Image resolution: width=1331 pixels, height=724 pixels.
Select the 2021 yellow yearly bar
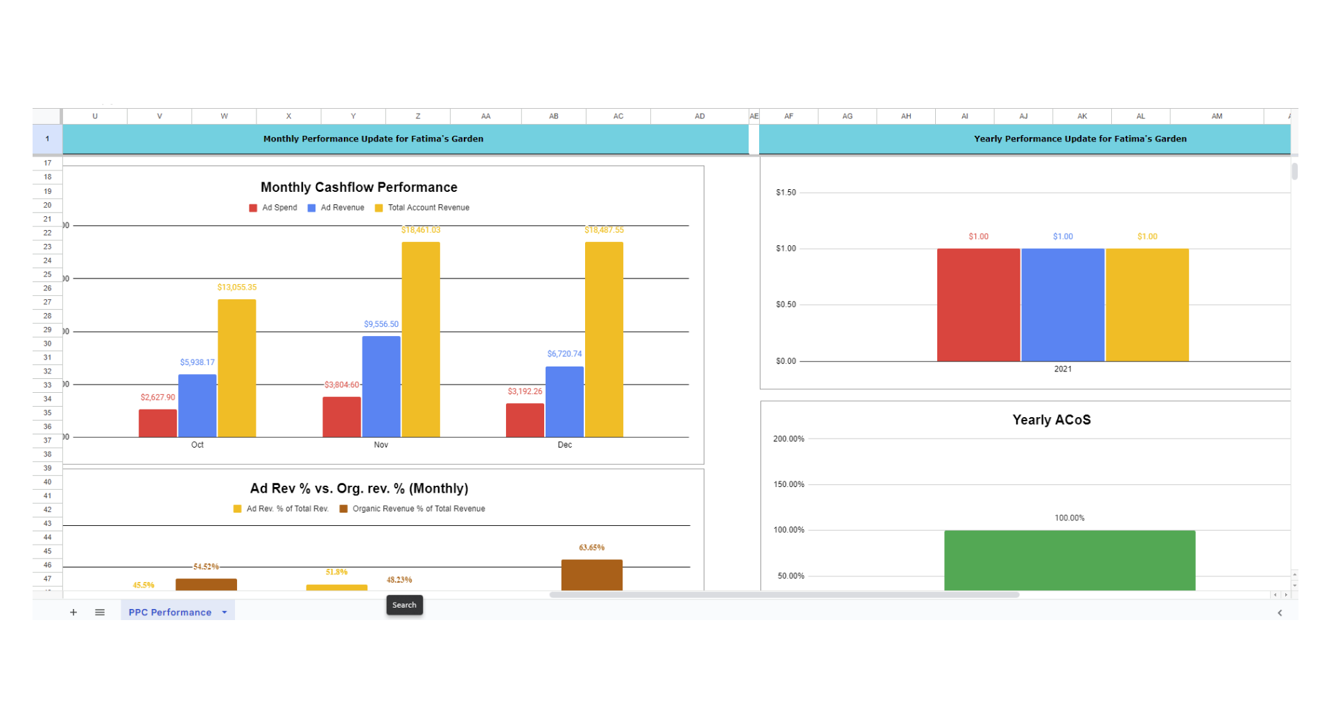coord(1147,305)
